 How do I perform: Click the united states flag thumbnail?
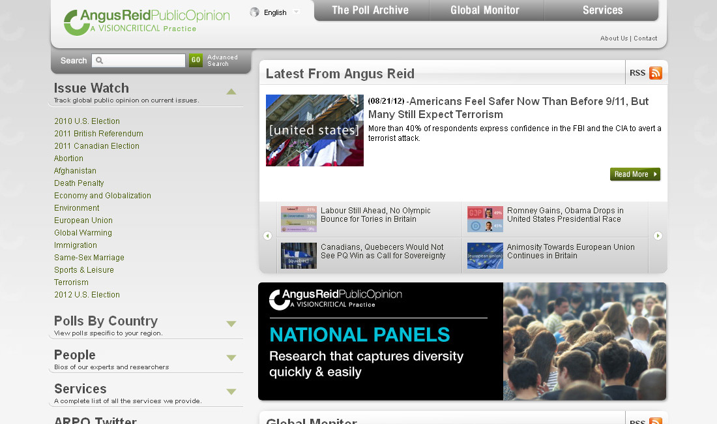coord(315,130)
